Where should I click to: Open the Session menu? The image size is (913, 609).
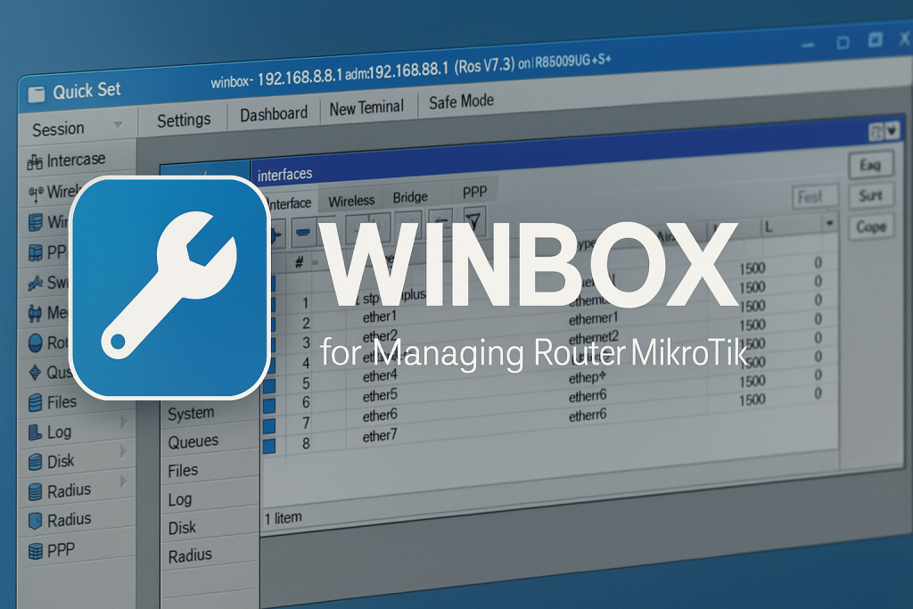(x=58, y=129)
